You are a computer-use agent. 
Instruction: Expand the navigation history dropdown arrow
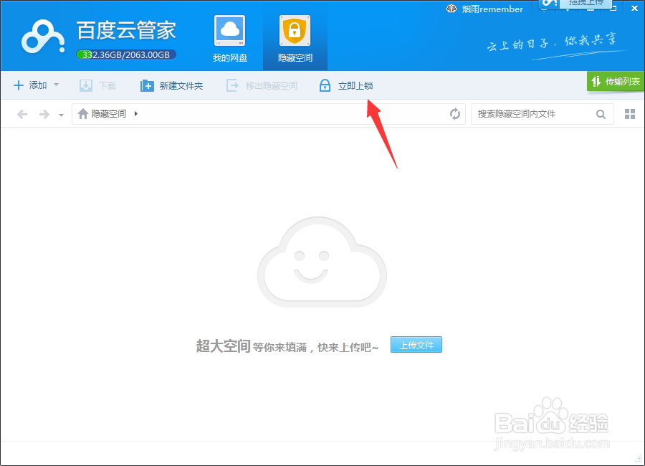click(62, 115)
